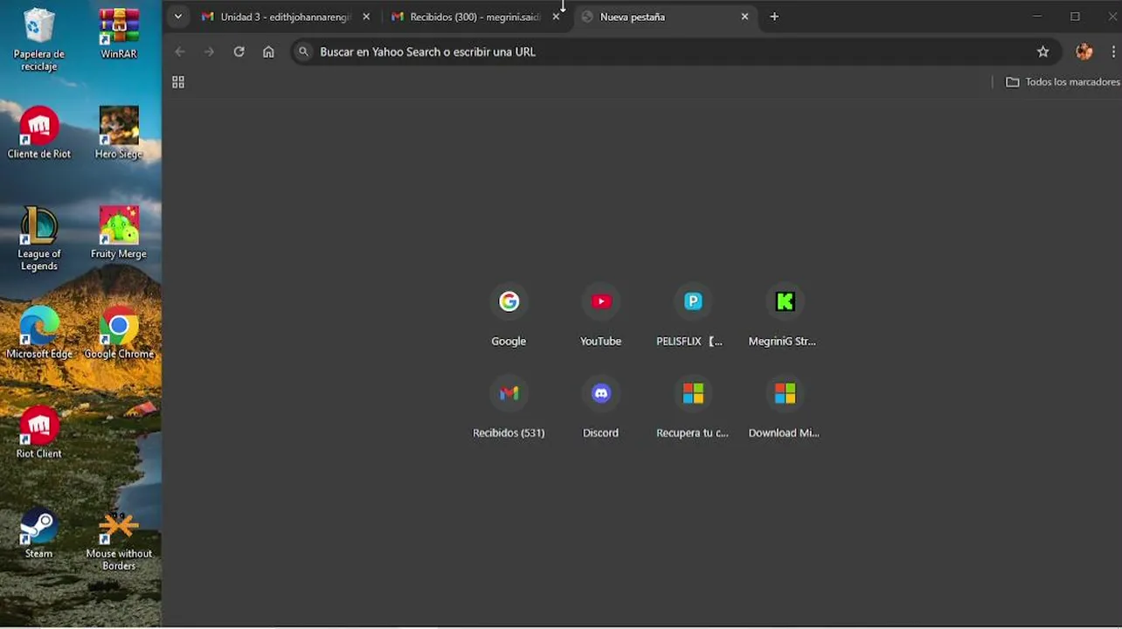Viewport: 1122px width, 629px height.
Task: Open the apps grid in bookmarks bar
Action: 178,82
